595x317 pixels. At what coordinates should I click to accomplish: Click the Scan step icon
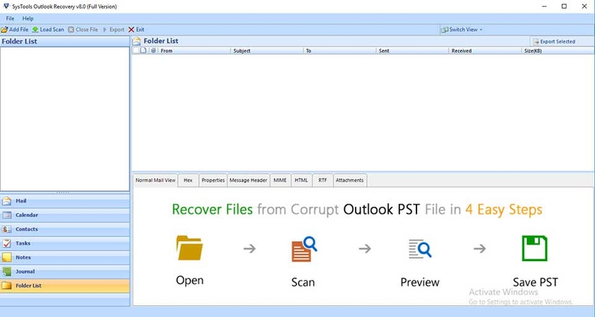pyautogui.click(x=304, y=249)
